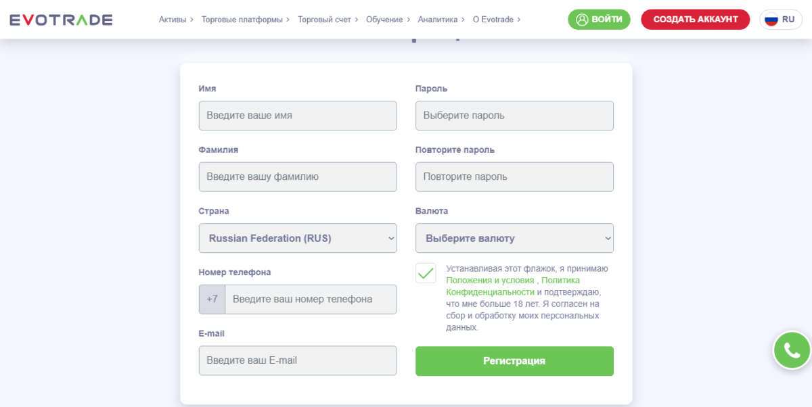Click the E-mail input field
This screenshot has height=407, width=812.
tap(298, 361)
